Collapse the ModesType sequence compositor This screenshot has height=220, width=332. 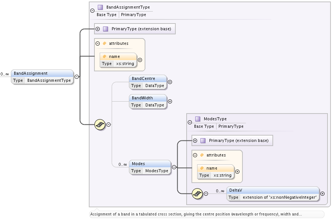tap(206, 193)
